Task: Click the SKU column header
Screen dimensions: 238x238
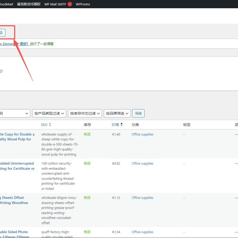Action: click(x=44, y=124)
